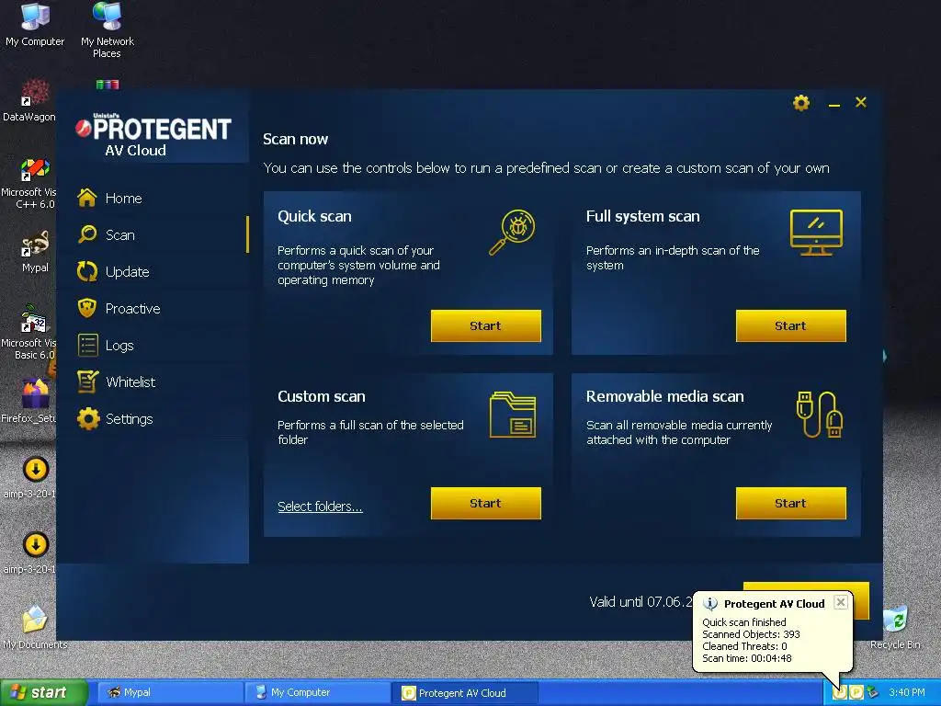Click the taskbar clock showing 3:40 PM
This screenshot has height=706, width=941.
pyautogui.click(x=907, y=692)
